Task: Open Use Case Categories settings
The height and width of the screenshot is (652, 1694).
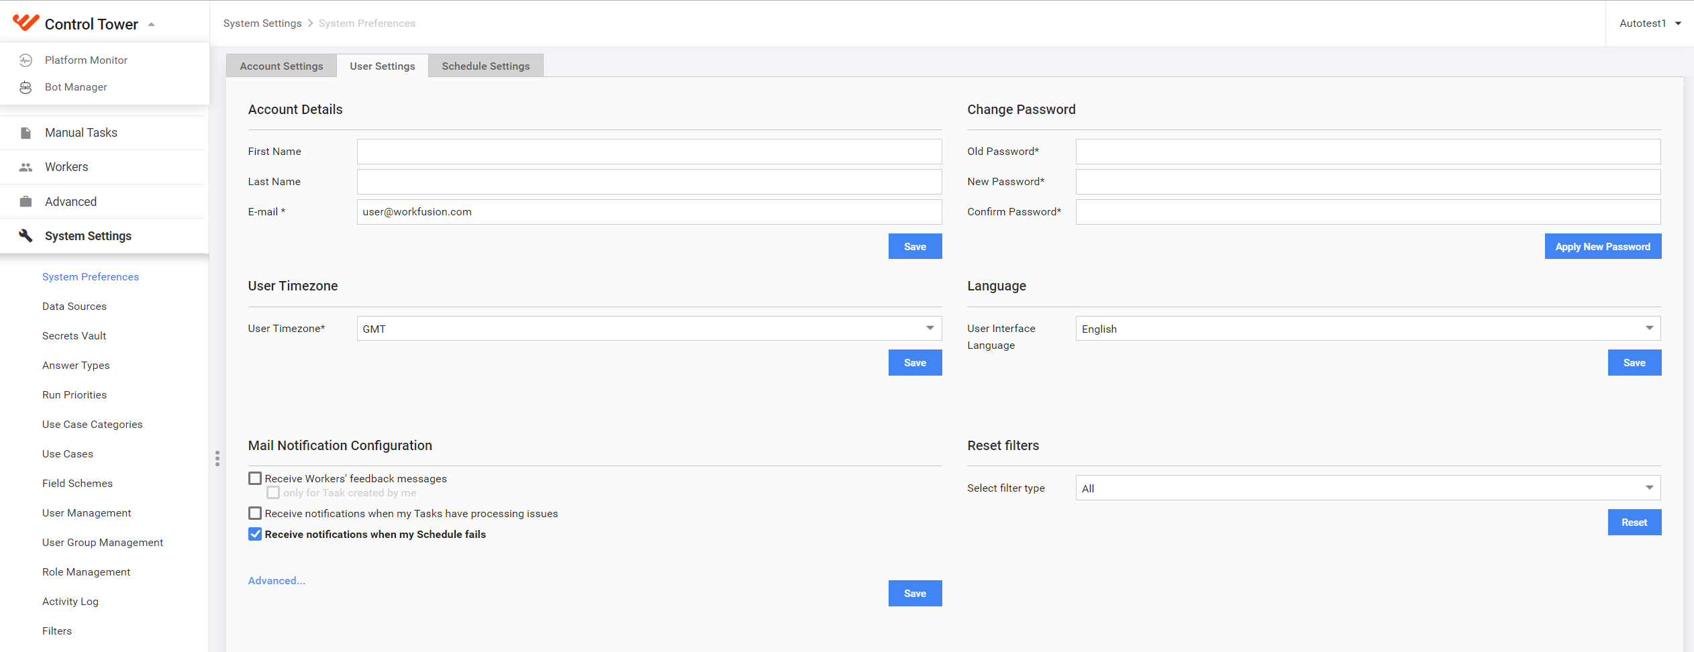Action: pos(93,425)
